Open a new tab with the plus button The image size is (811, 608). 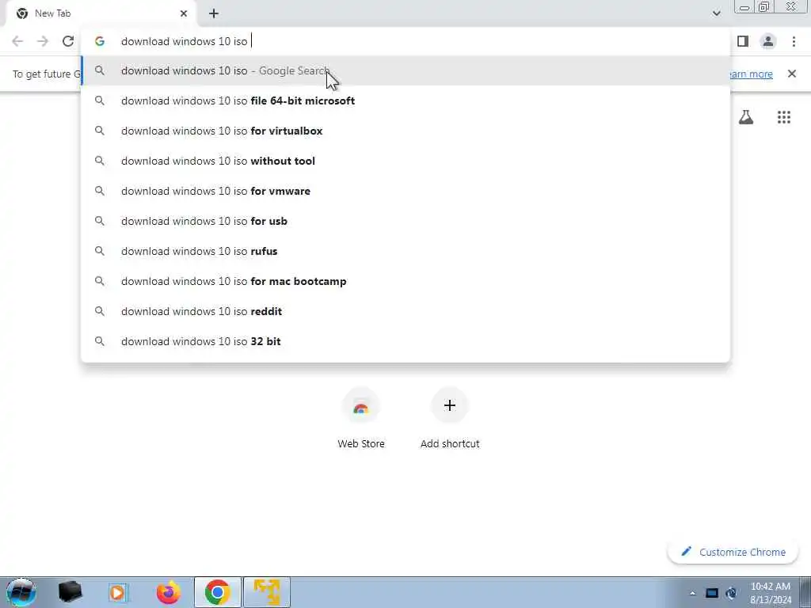click(214, 14)
